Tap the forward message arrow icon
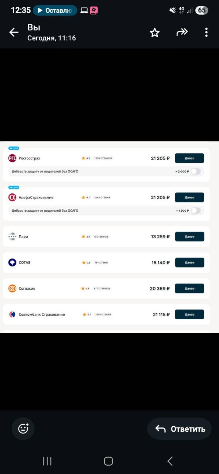 [x=182, y=32]
